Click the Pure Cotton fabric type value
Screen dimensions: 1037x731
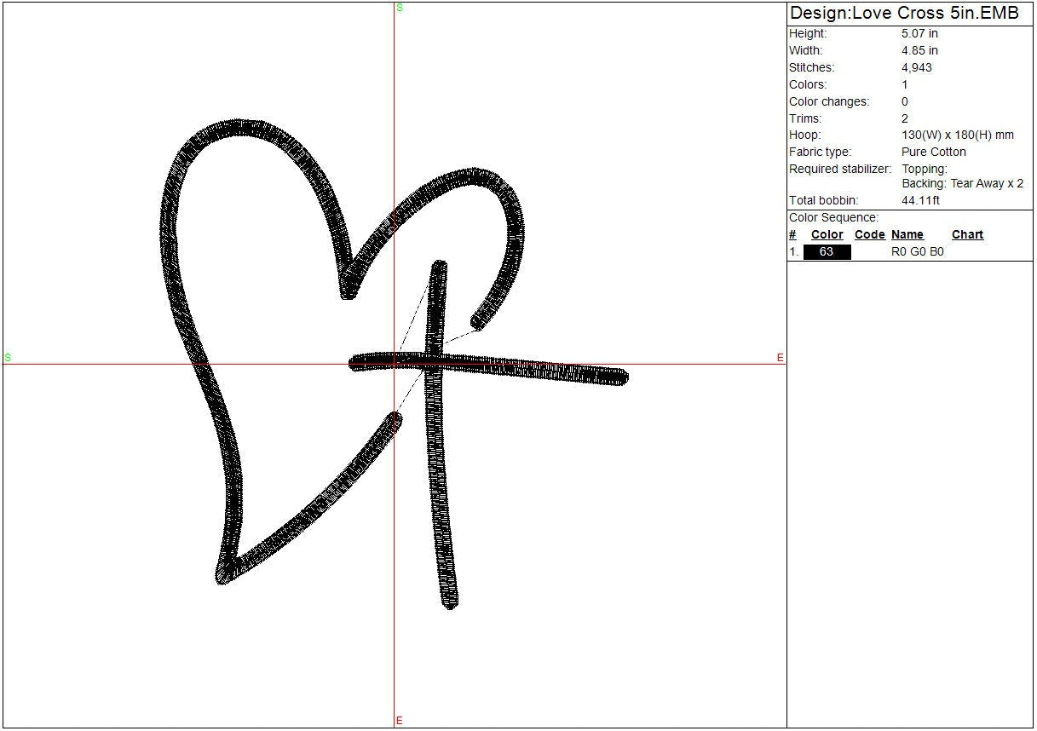(x=933, y=152)
